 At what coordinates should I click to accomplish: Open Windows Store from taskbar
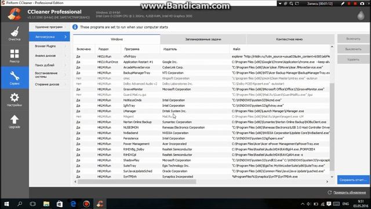pos(60,204)
